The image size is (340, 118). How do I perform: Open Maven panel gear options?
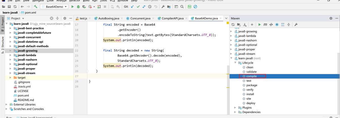331,18
